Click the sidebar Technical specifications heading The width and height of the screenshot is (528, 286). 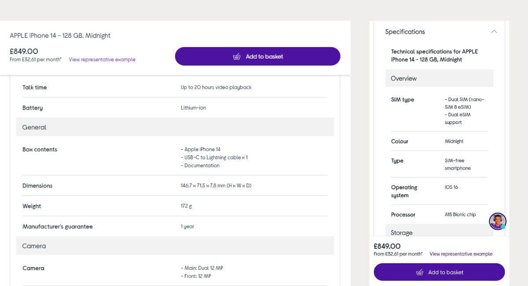click(434, 55)
